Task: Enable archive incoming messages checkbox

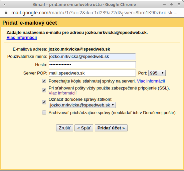Action: coord(44,112)
